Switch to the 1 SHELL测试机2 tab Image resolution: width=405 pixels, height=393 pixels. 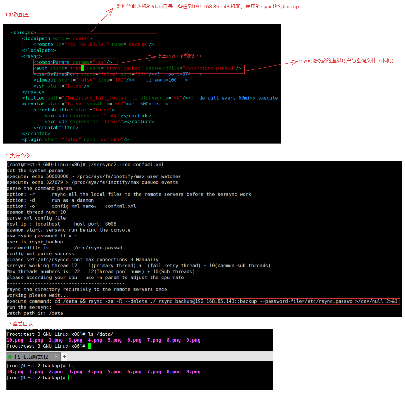coord(31,357)
